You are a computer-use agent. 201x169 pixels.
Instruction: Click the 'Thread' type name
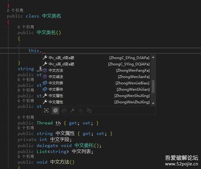(x=45, y=123)
